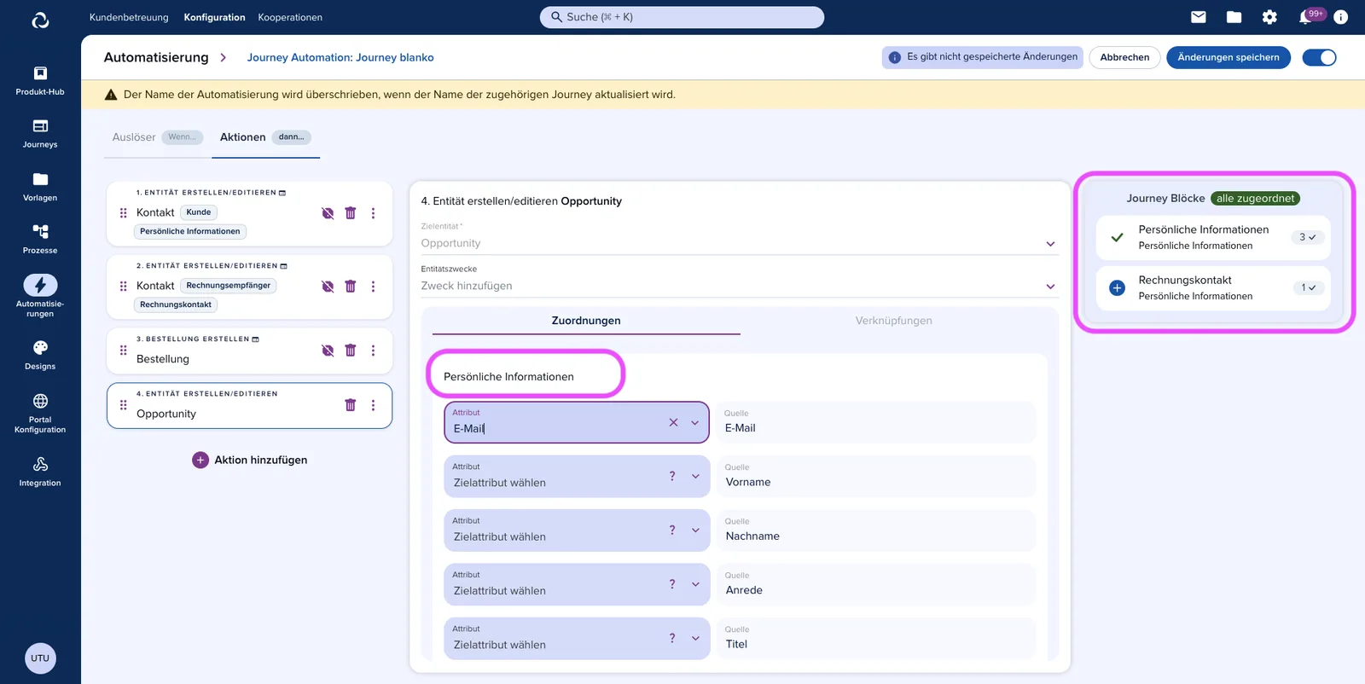Open the UTU user avatar

coord(40,658)
